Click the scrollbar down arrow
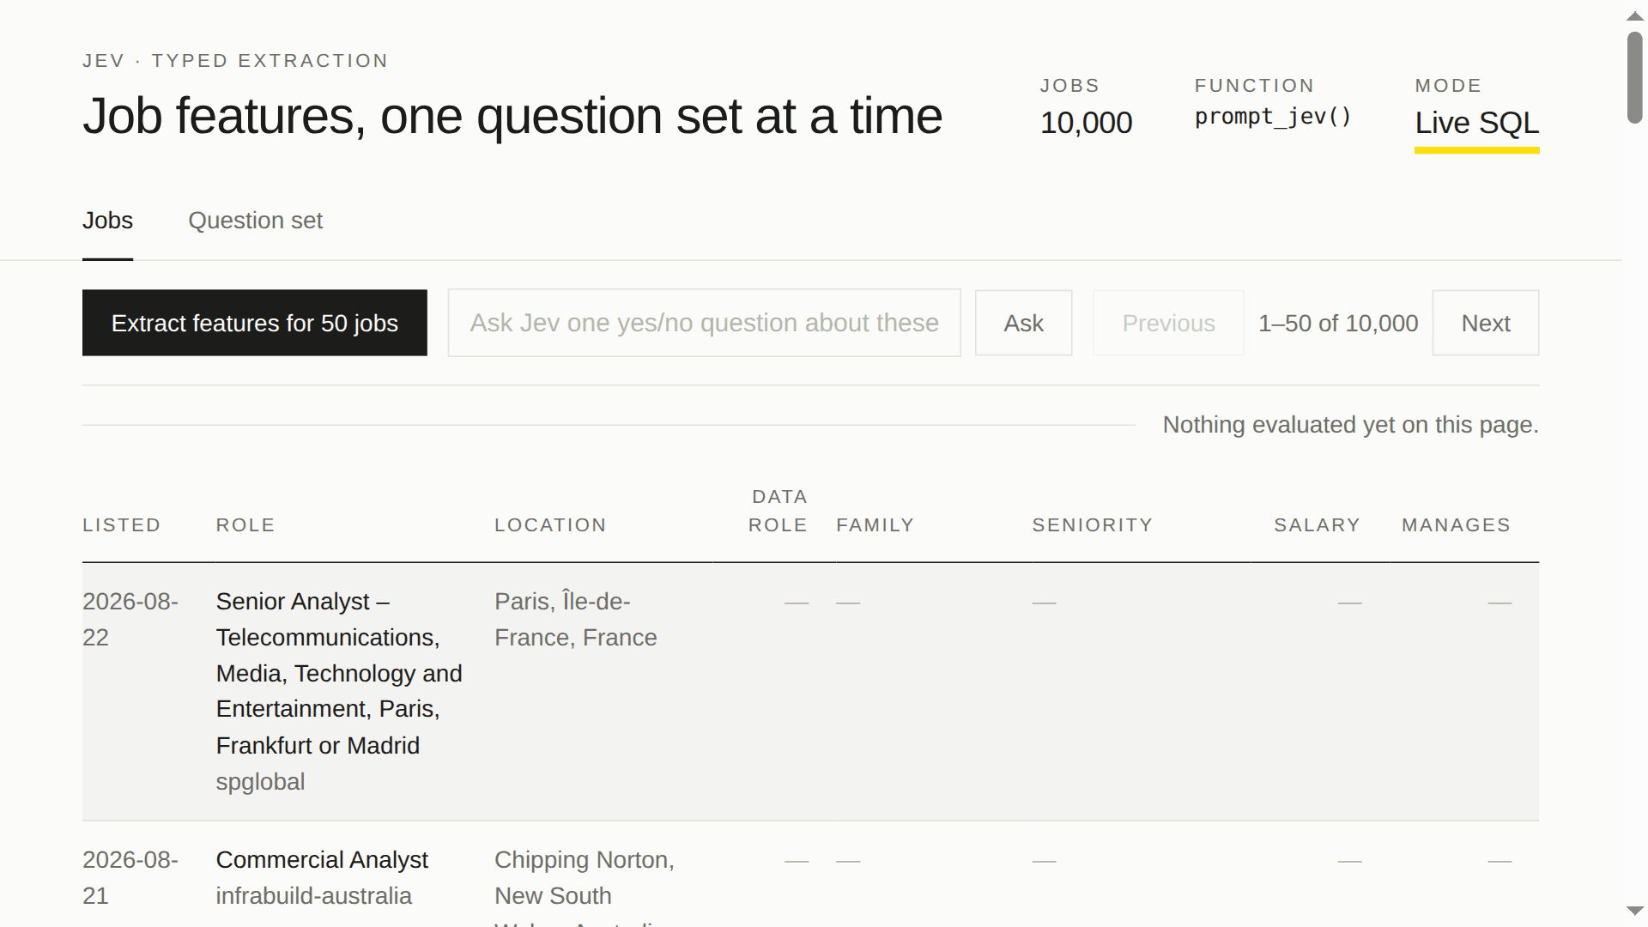Screen dimensions: 1648x927 point(1635,912)
